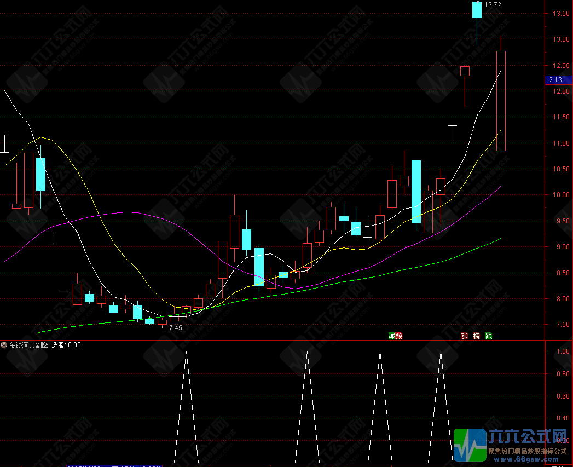Click the last spike in the indicator sub-chart
Image resolution: width=573 pixels, height=467 pixels.
point(441,353)
